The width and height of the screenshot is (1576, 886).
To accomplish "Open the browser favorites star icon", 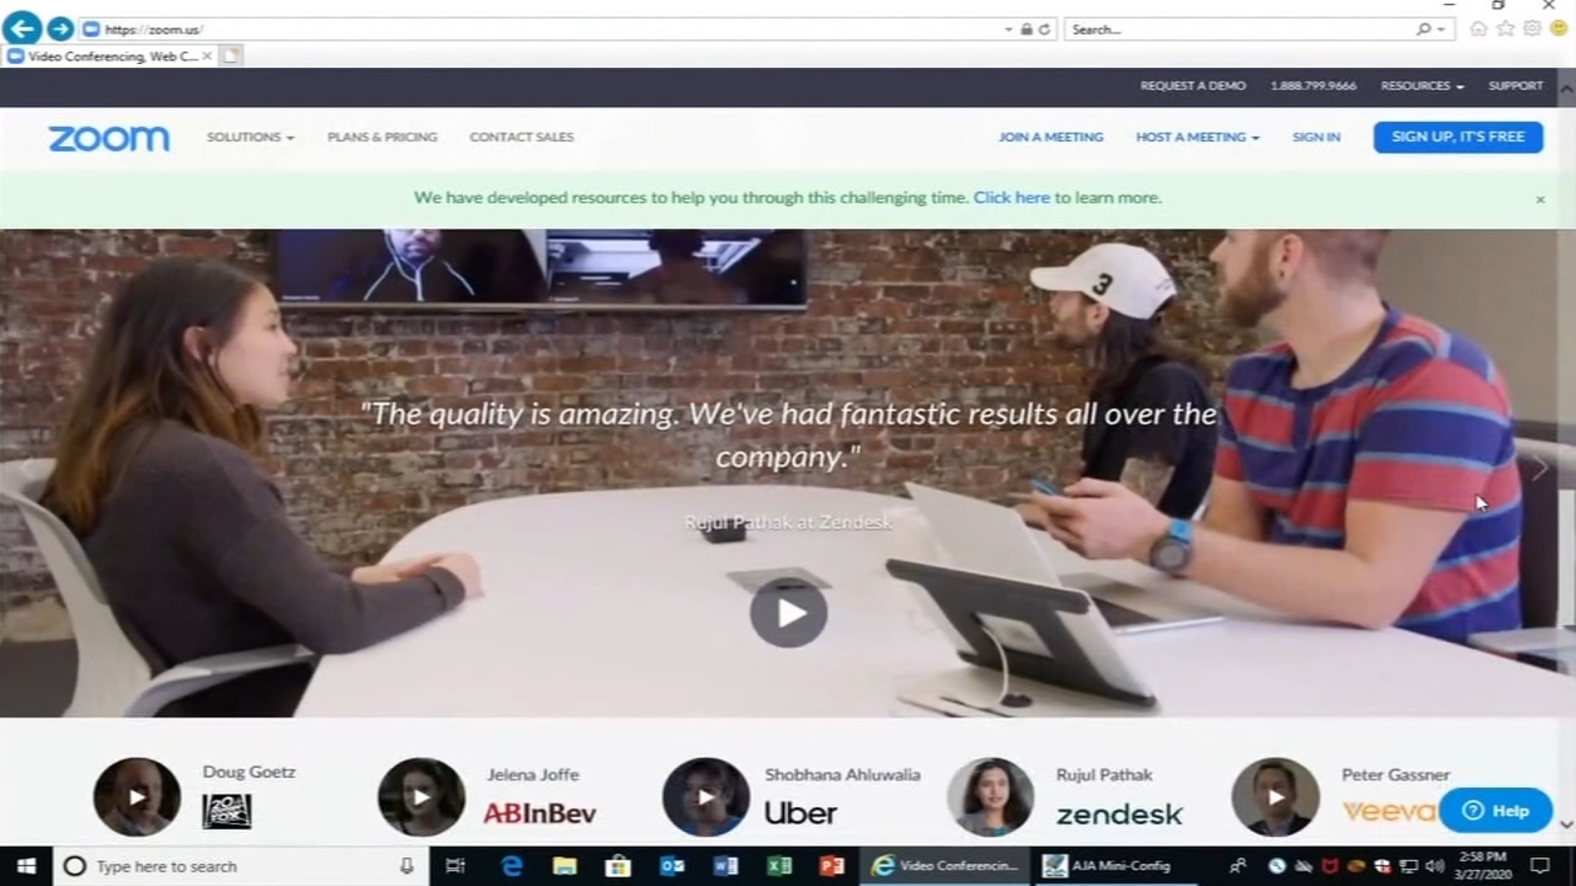I will pos(1505,29).
